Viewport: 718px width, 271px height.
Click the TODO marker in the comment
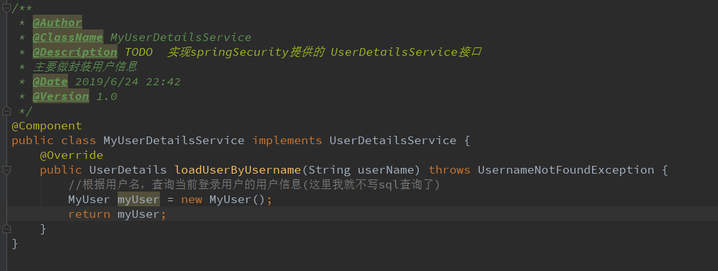pyautogui.click(x=139, y=52)
